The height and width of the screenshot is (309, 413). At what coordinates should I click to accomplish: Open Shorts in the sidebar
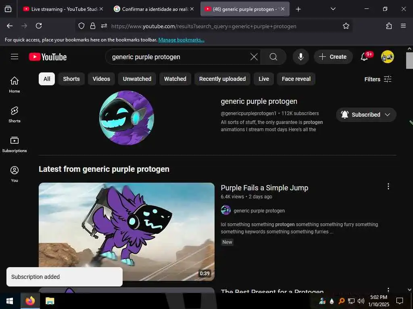15,115
